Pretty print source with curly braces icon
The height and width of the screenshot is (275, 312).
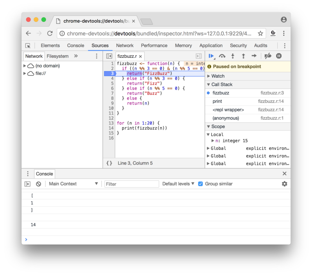pos(109,163)
